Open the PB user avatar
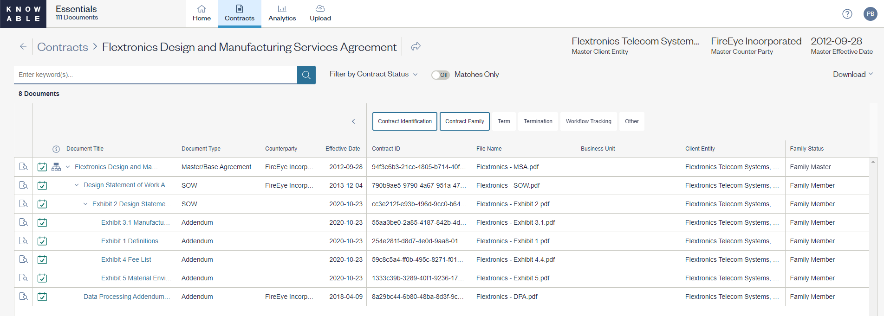 coord(870,14)
